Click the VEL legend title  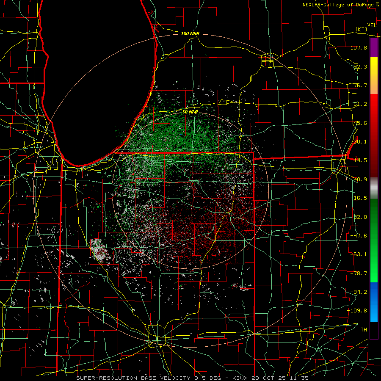tap(372, 25)
